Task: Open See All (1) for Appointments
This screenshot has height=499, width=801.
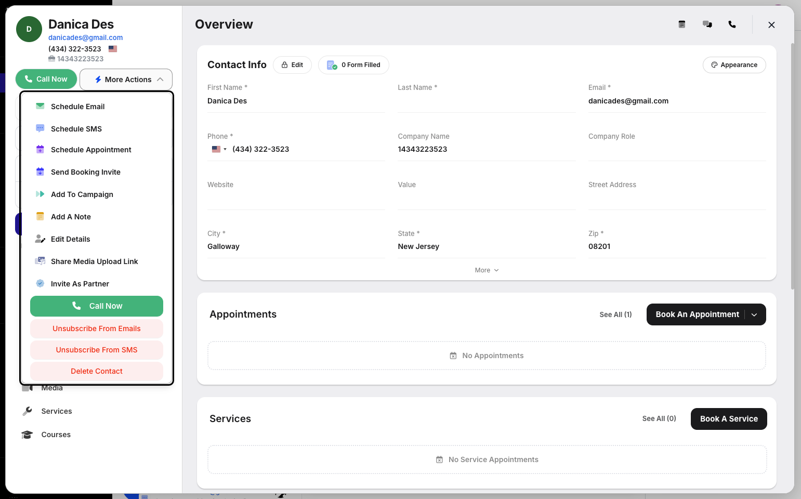Action: point(615,314)
